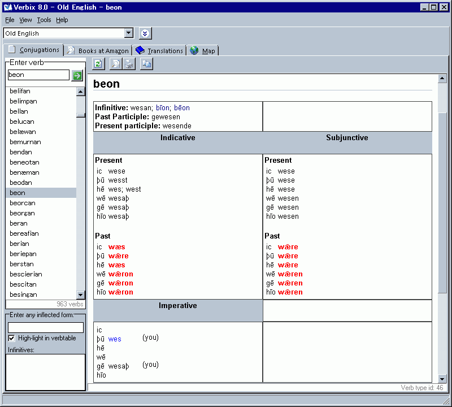Select beorgan in the verb list
This screenshot has width=452, height=407.
click(x=22, y=213)
